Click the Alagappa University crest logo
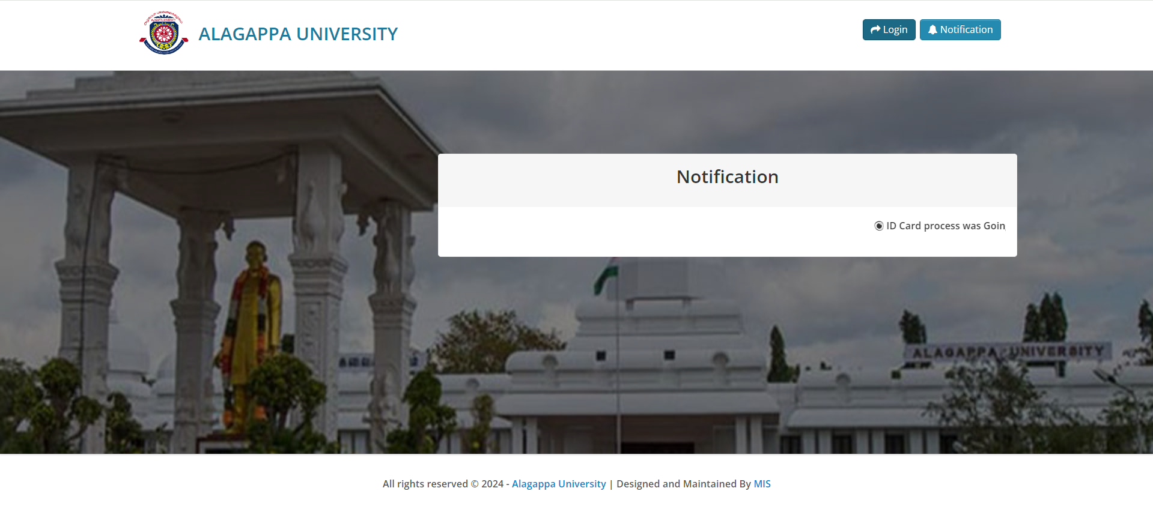1153x518 pixels. coord(163,34)
